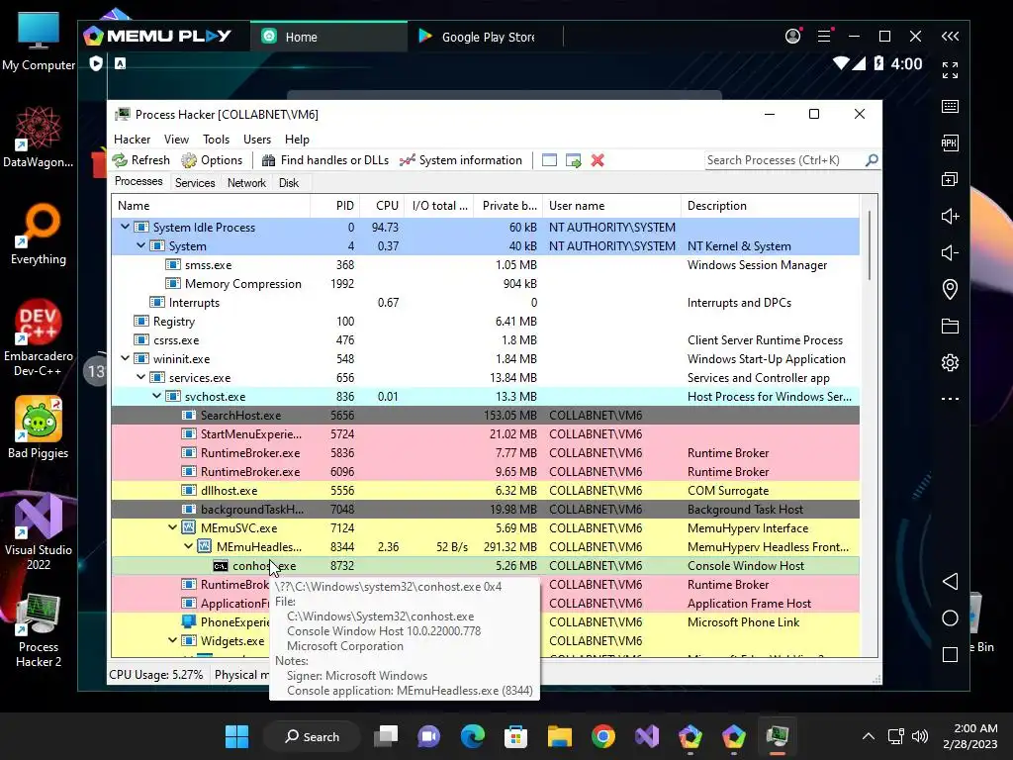Click the MEmu volume up icon
This screenshot has height=760, width=1013.
pos(950,216)
